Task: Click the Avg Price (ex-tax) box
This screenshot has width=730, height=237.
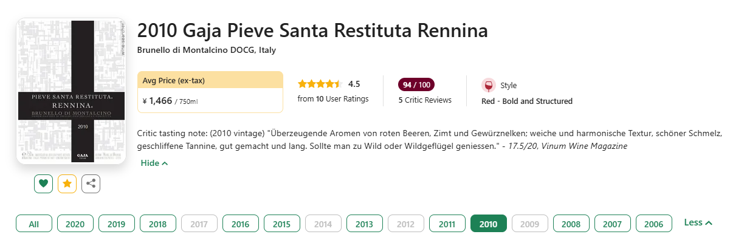Action: pyautogui.click(x=210, y=92)
